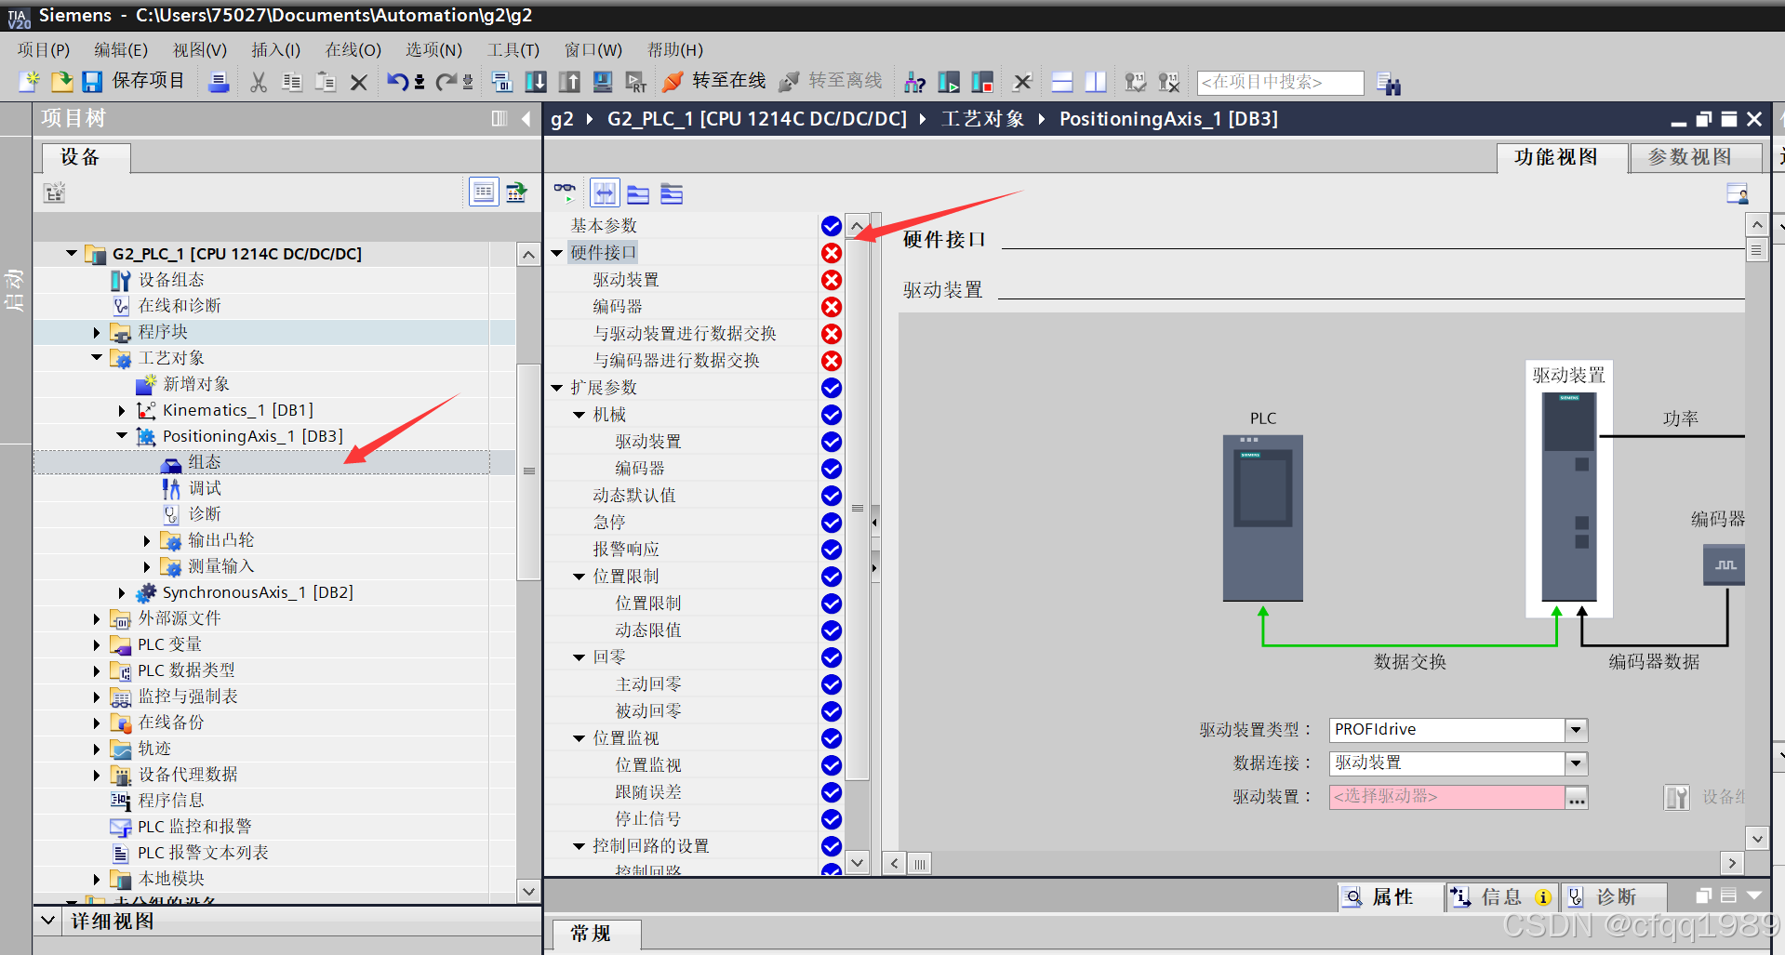The height and width of the screenshot is (955, 1785).
Task: Click the undo arrow icon
Action: pyautogui.click(x=398, y=82)
